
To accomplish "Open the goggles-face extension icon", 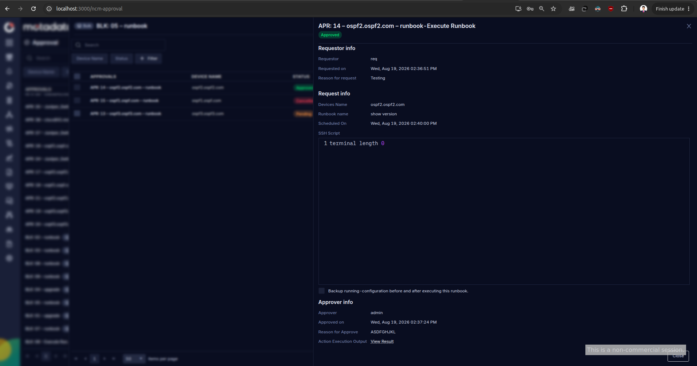I will pos(598,9).
